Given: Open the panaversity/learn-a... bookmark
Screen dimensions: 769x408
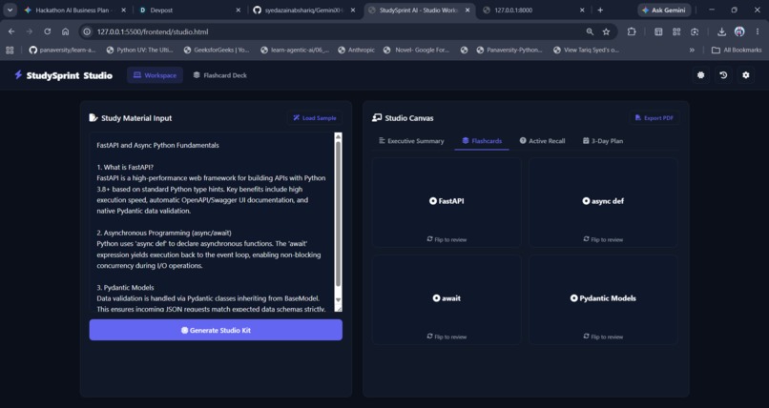Looking at the screenshot, I should tap(62, 50).
